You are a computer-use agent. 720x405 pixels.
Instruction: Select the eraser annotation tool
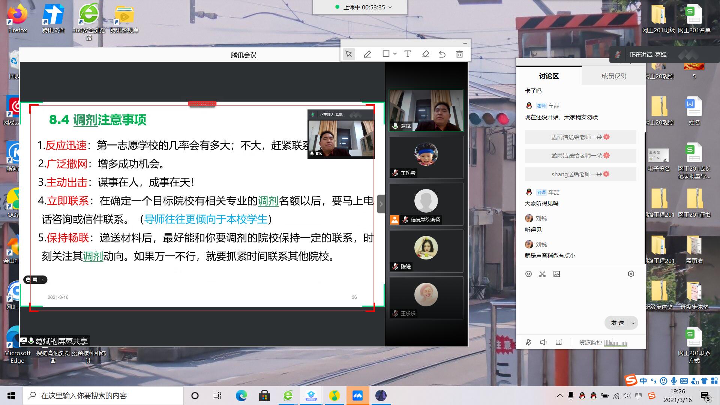click(x=426, y=54)
